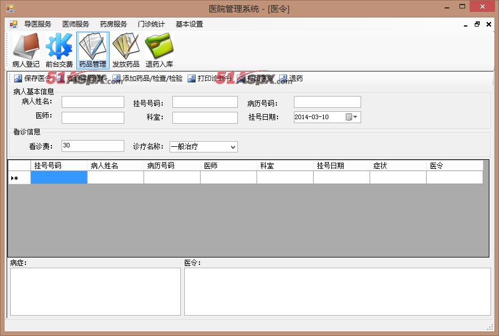Select the new row header marker

19,178
